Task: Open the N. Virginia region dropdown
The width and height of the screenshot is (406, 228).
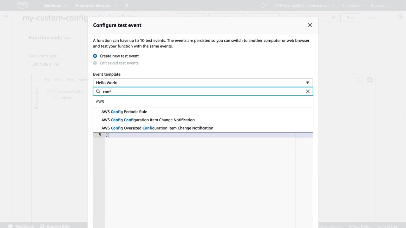Action: click(x=352, y=5)
